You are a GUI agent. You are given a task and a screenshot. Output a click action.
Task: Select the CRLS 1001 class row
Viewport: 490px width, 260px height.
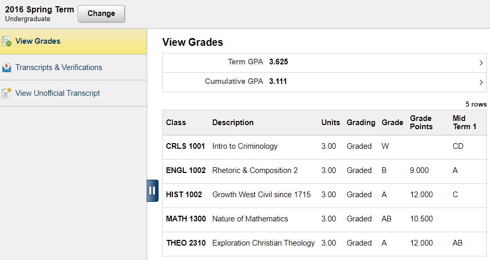tap(185, 146)
